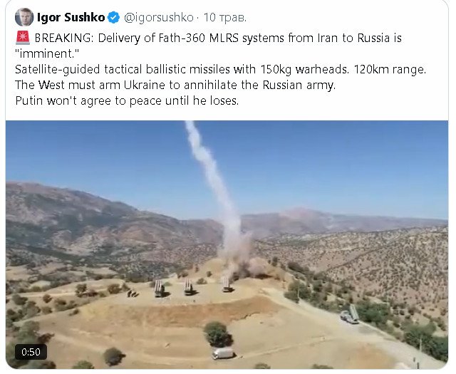
Task: Click the 'Satellite-guided tactical ballistic missiles' line
Action: [x=220, y=70]
